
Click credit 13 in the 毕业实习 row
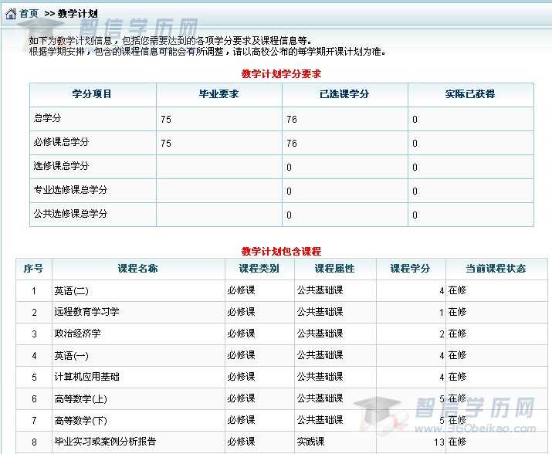439,442
